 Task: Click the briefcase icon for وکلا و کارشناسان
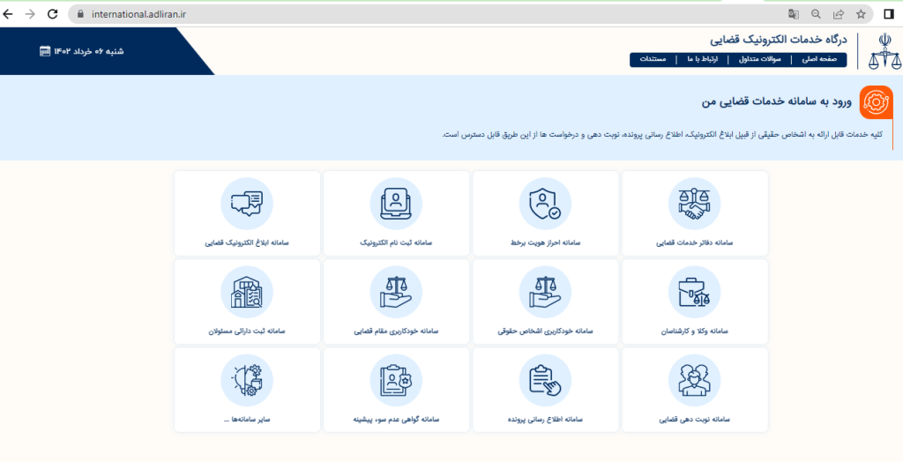point(694,293)
